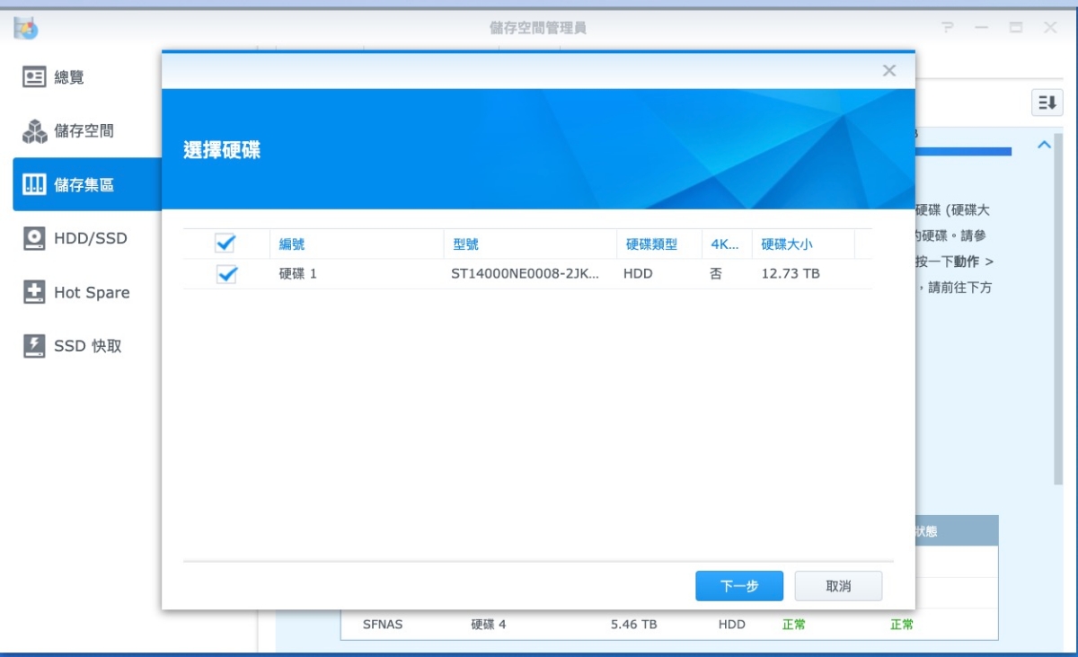Click the HDD/SSD disk icon

point(34,239)
